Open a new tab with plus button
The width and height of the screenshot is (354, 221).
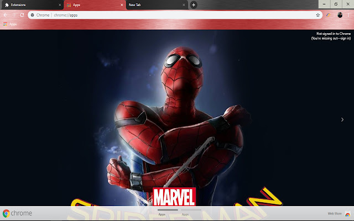[x=194, y=5]
